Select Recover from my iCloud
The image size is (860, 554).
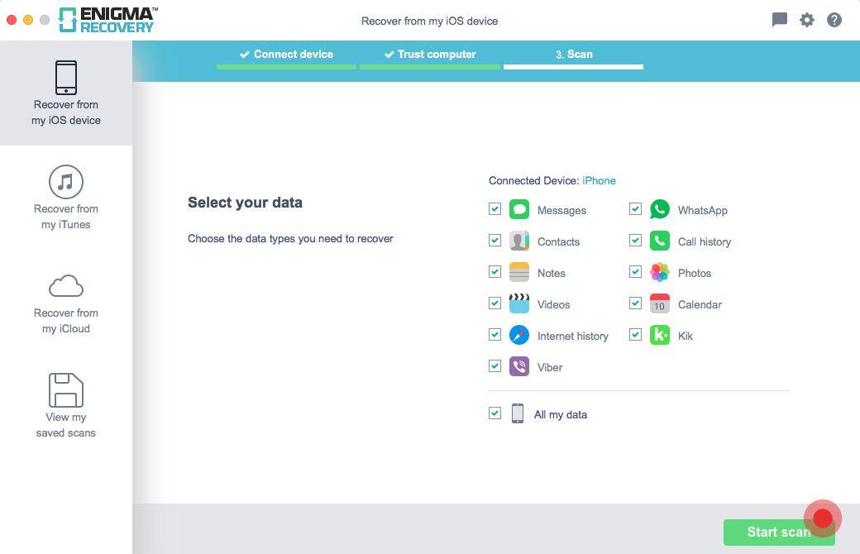coord(66,304)
